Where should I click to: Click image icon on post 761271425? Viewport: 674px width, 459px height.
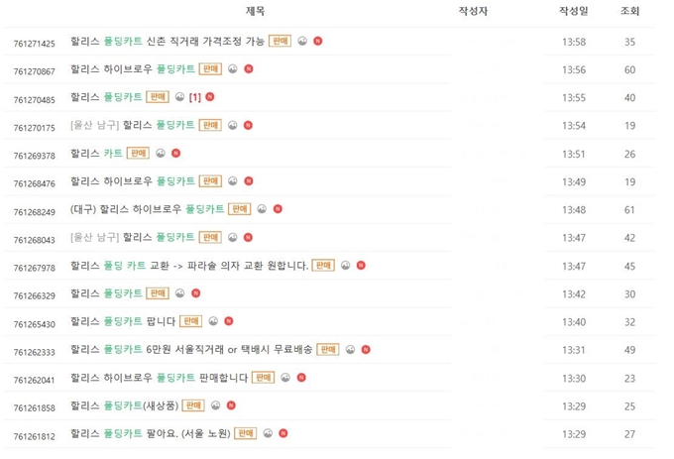coord(302,41)
